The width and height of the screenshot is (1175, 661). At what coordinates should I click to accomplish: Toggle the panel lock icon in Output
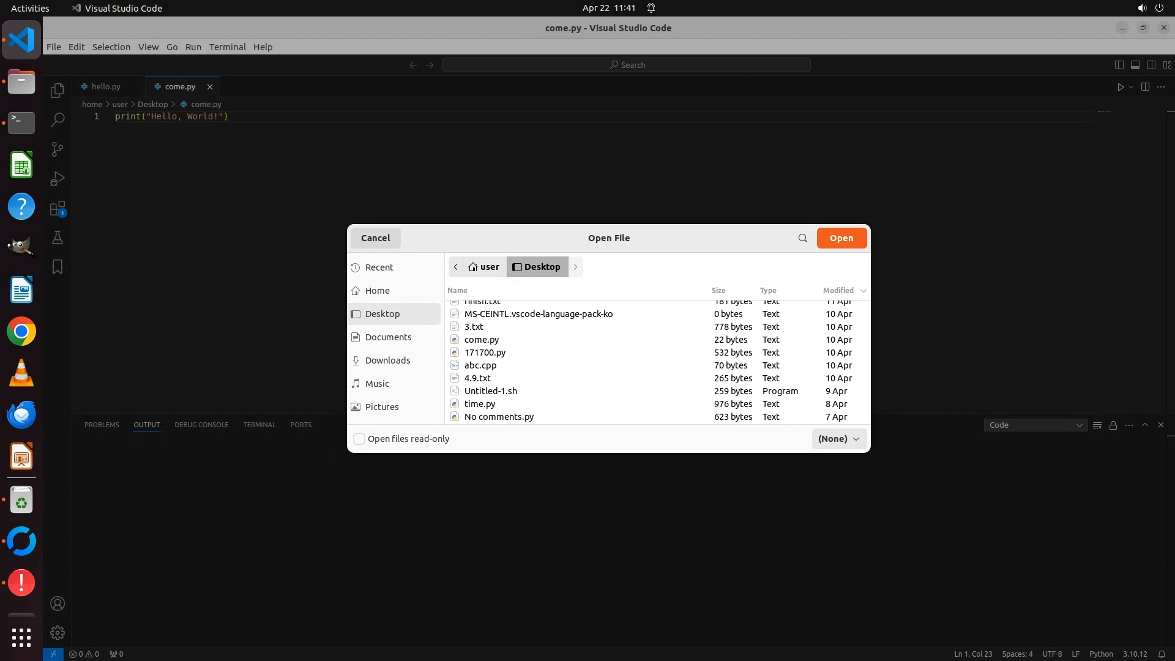click(1113, 425)
